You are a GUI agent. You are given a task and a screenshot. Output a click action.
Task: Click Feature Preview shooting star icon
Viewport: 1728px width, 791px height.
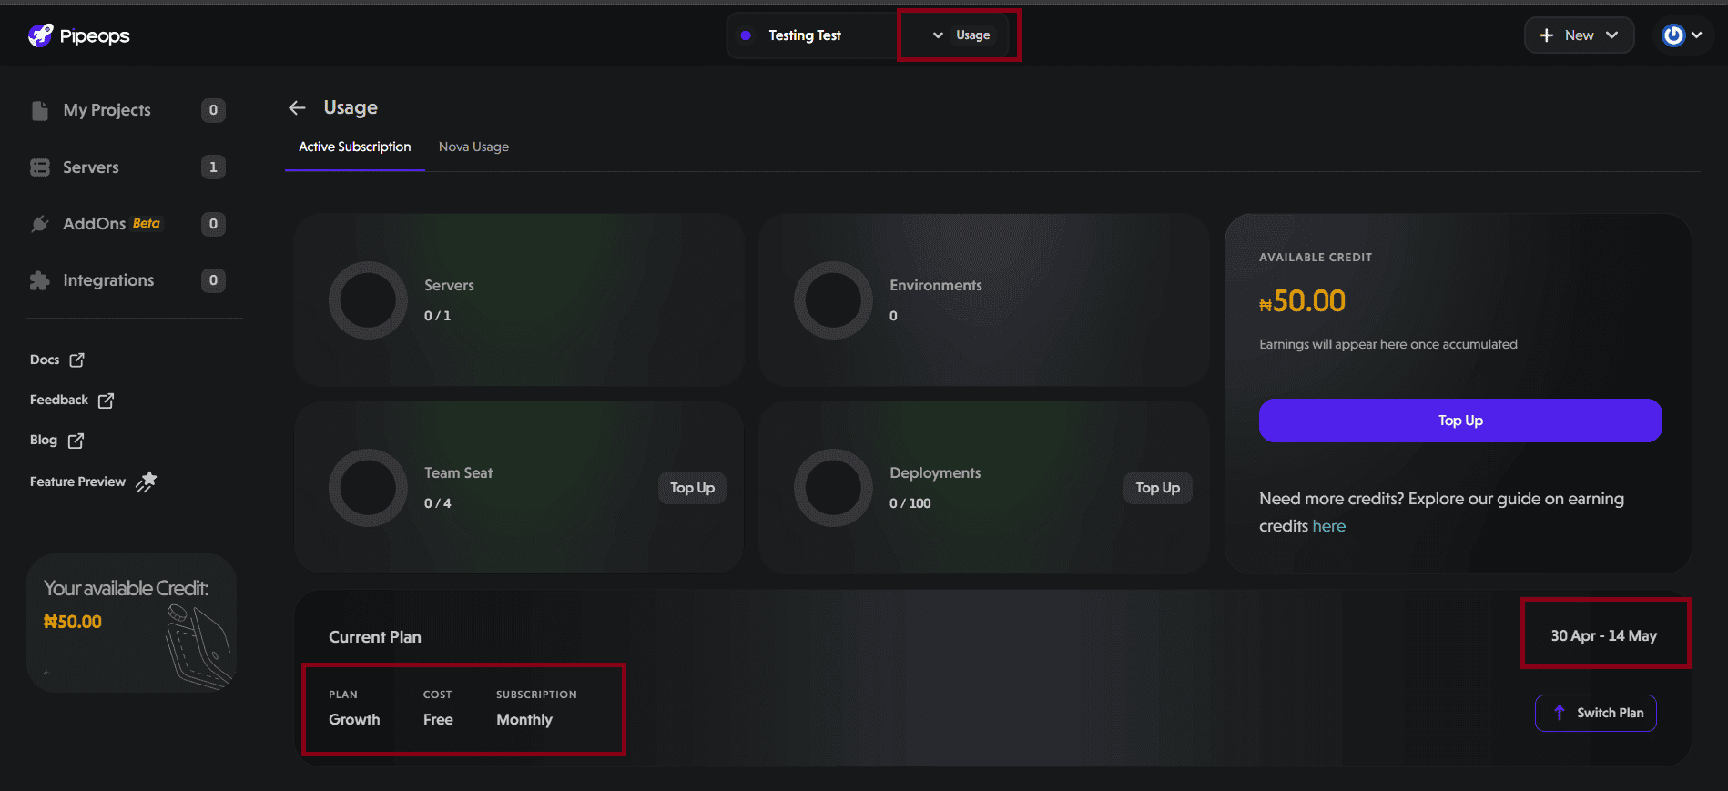(x=146, y=482)
